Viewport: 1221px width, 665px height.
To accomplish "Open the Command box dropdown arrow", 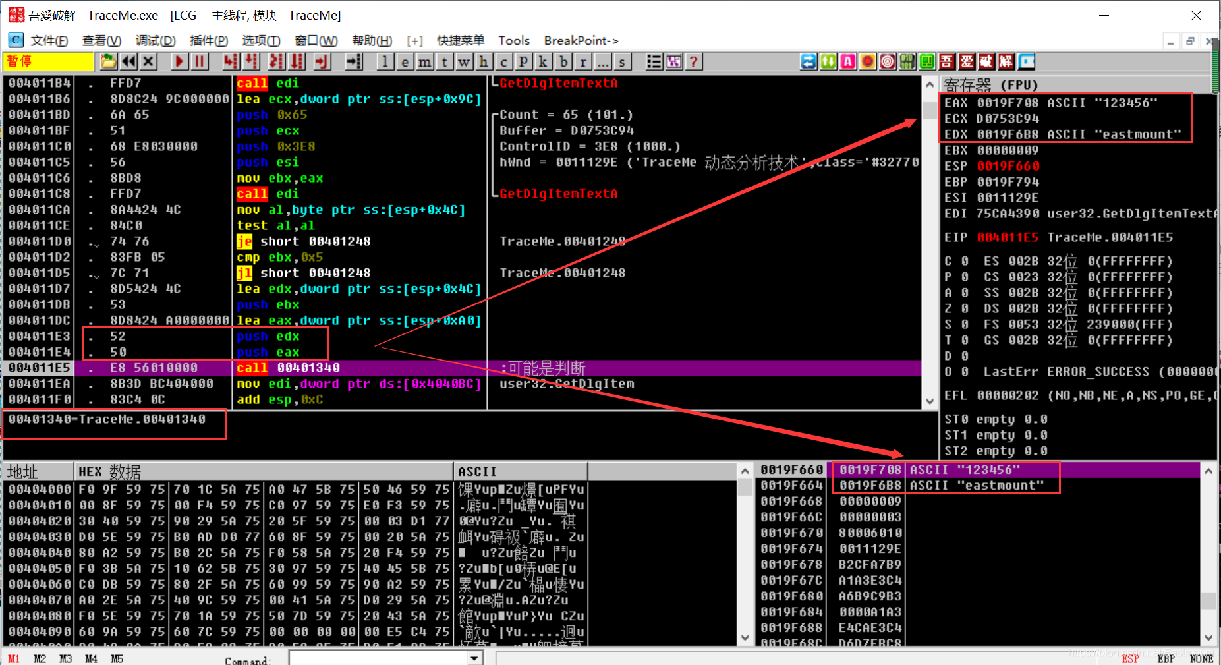I will coord(474,658).
